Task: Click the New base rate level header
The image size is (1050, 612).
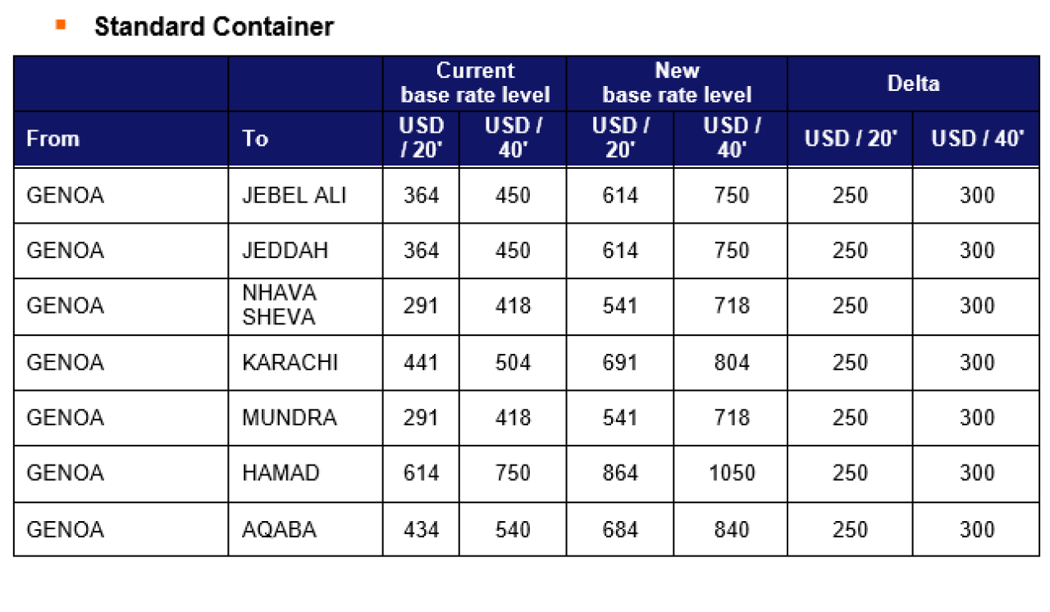Action: pos(677,83)
